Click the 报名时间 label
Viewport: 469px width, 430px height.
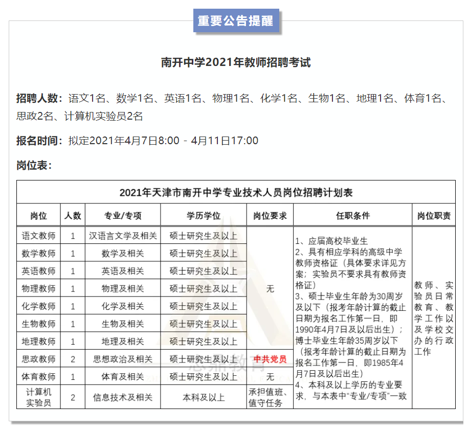coord(39,141)
